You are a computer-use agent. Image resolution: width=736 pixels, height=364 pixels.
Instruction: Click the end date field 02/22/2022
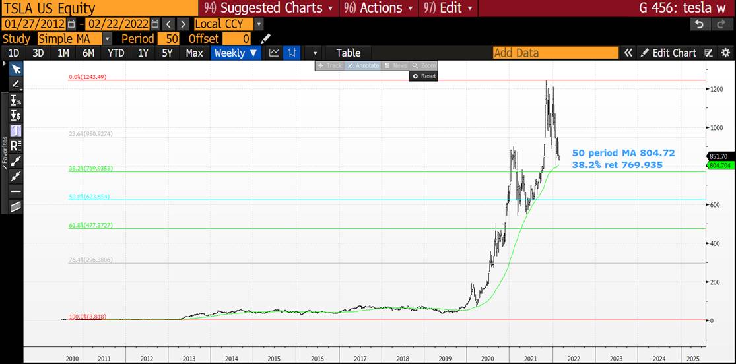click(x=118, y=24)
